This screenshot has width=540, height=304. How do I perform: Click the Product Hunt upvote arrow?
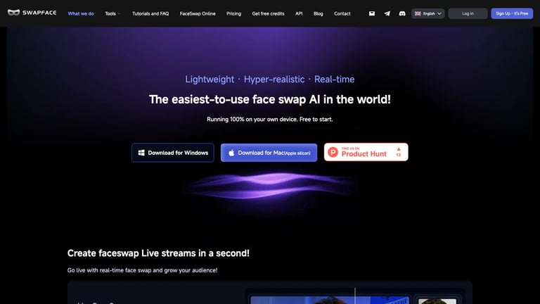pyautogui.click(x=399, y=149)
